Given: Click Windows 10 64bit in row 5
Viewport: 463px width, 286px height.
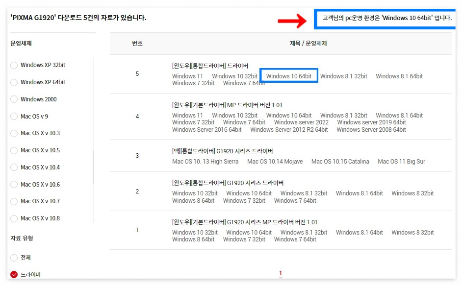Looking at the screenshot, I should 289,76.
